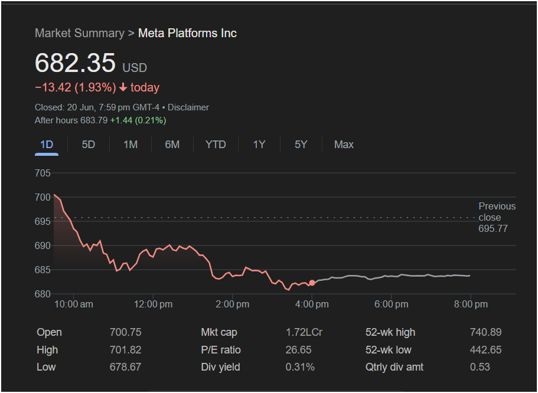
Task: Click the Market Summary breadcrumb link
Action: pos(80,33)
